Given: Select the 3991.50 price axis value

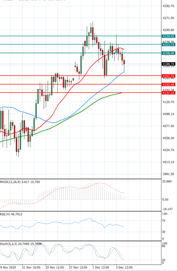Looking at the screenshot, I should 168,174.
